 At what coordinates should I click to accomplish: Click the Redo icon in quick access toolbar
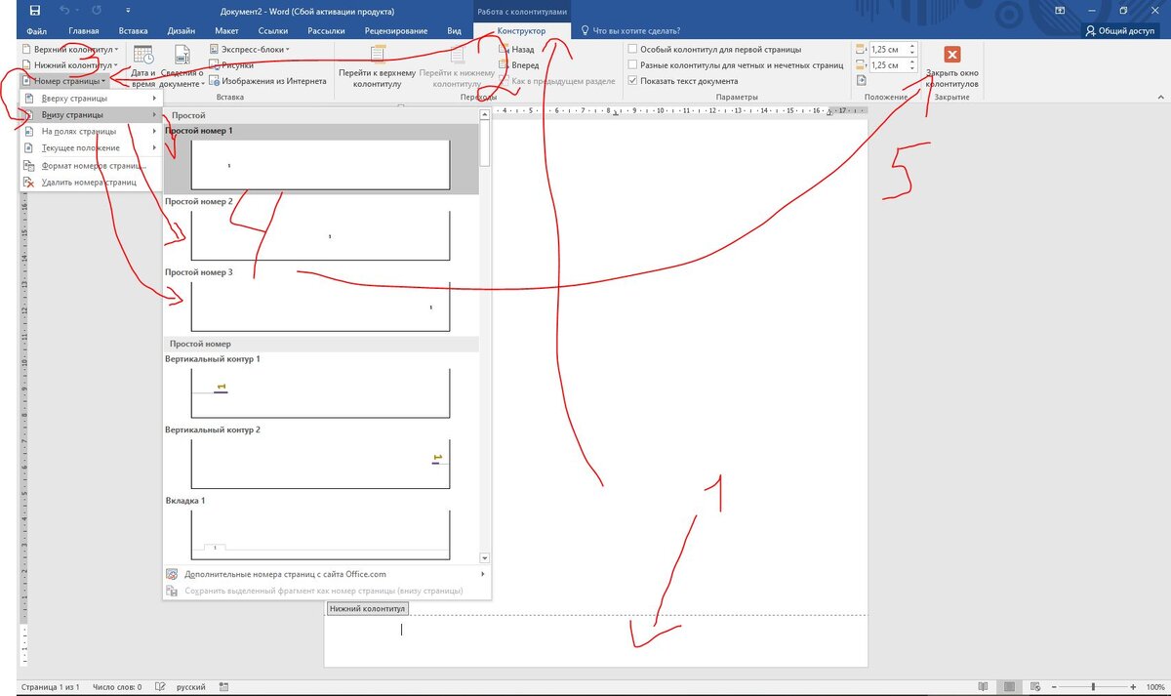(97, 10)
